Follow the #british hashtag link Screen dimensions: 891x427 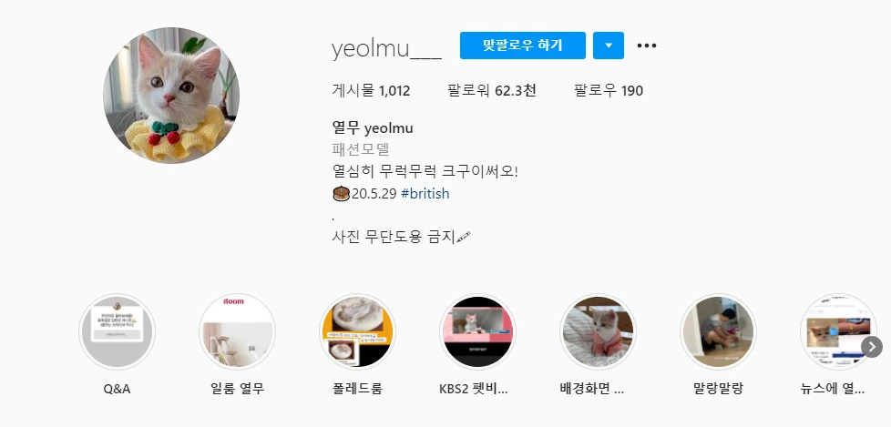(425, 194)
